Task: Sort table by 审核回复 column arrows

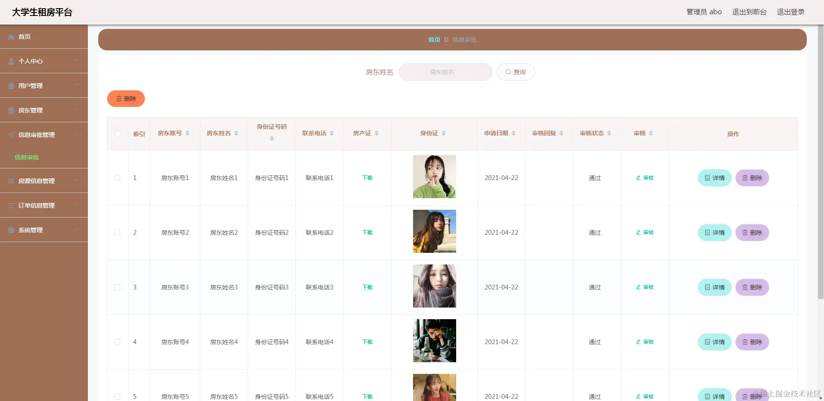Action: [561, 134]
